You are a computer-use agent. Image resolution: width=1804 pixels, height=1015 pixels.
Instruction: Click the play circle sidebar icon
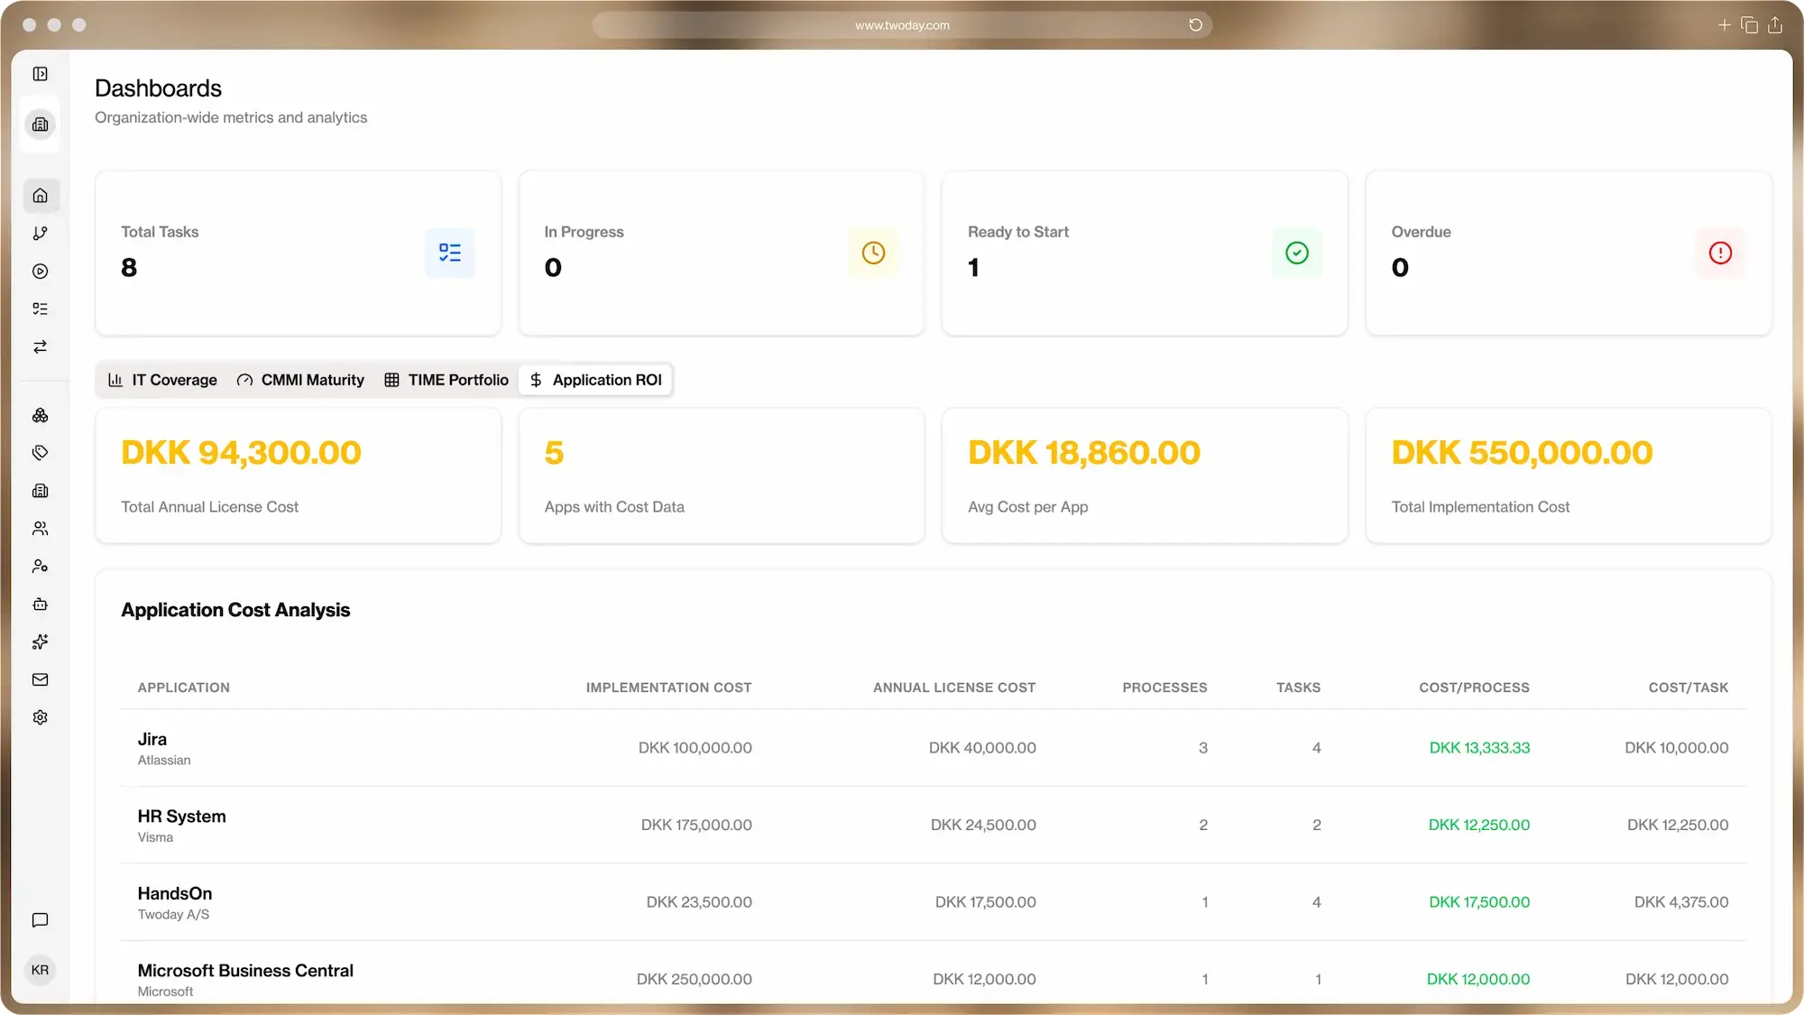pos(41,272)
